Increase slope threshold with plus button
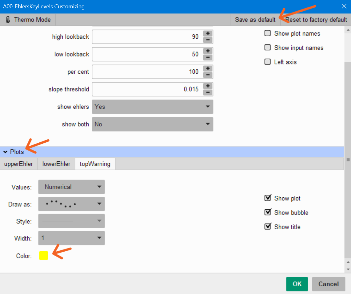Image resolution: width=351 pixels, height=294 pixels. coord(208,86)
